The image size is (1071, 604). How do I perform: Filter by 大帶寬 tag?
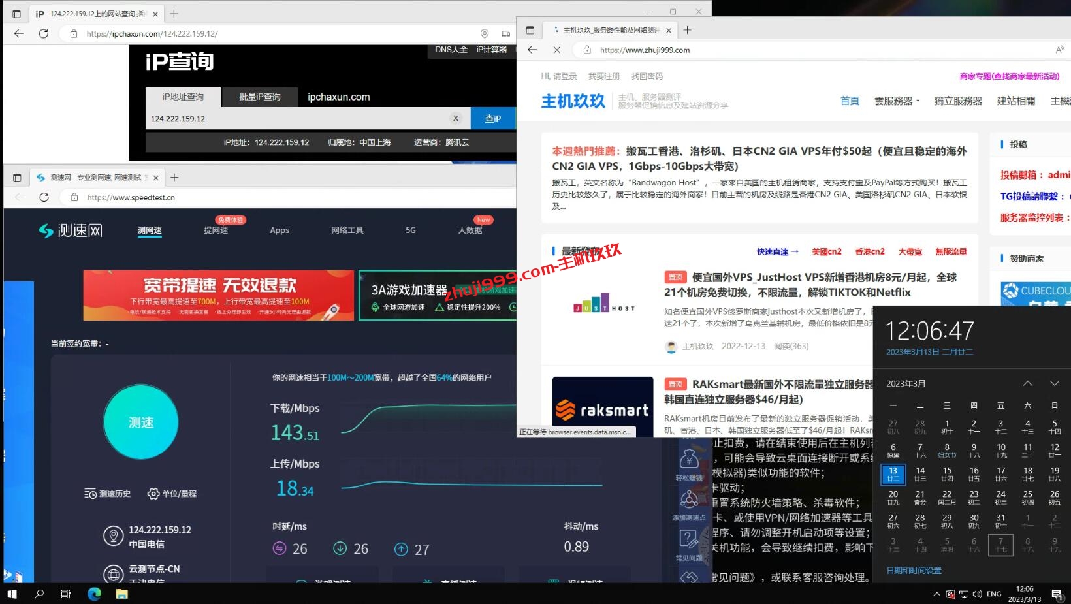click(910, 251)
